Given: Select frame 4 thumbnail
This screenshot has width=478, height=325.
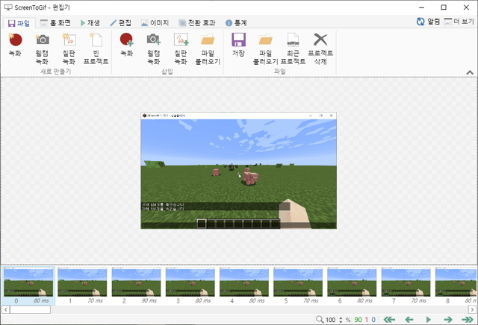Looking at the screenshot, I should click(x=244, y=285).
